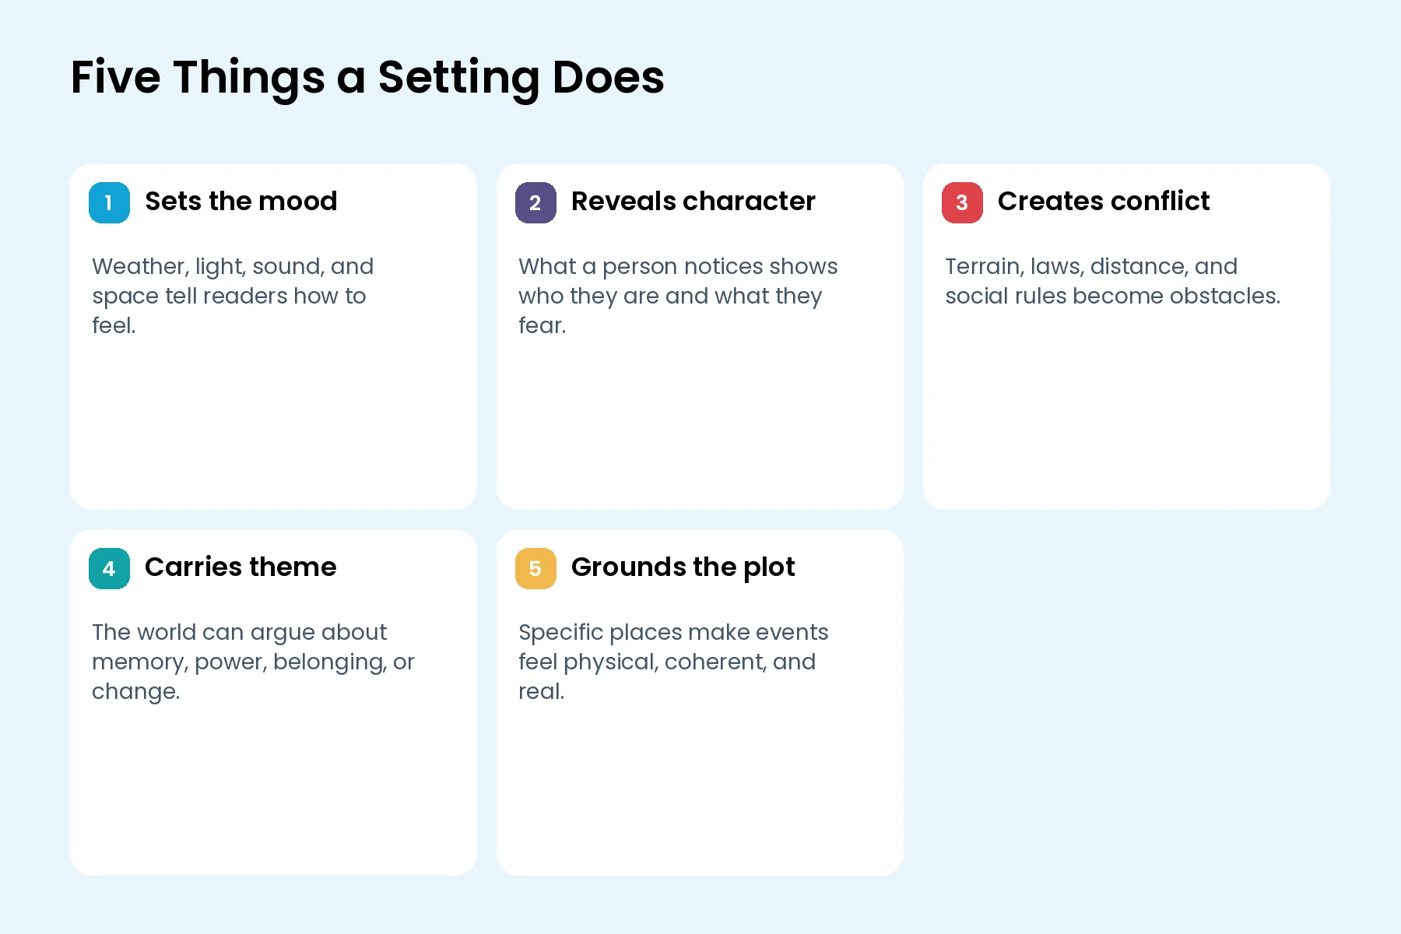Select the "Reveals character" heading

[x=693, y=201]
